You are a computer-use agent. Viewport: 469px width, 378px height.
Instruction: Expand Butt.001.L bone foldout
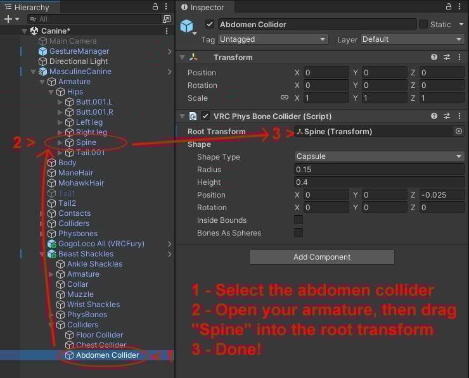click(x=60, y=102)
